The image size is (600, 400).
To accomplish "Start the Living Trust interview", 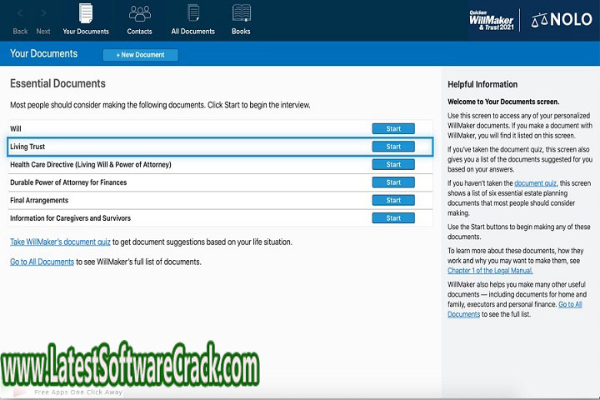I will (x=393, y=147).
